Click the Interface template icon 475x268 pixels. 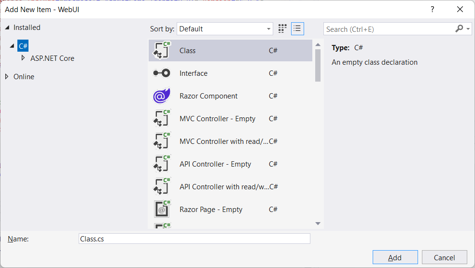[162, 73]
